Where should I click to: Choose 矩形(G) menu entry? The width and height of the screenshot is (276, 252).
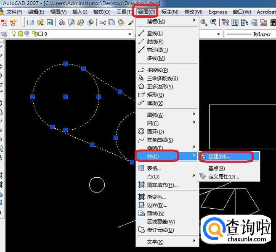[167, 95]
